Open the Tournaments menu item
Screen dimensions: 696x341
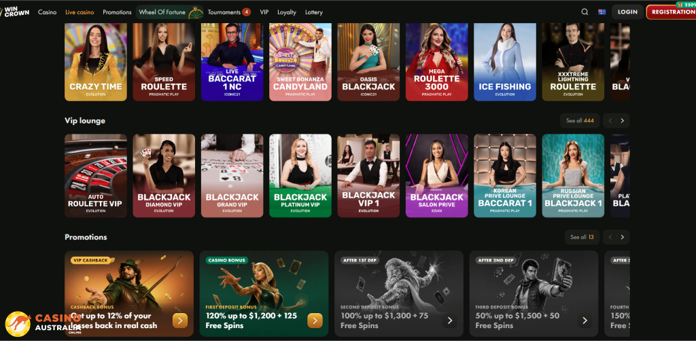[x=224, y=12]
